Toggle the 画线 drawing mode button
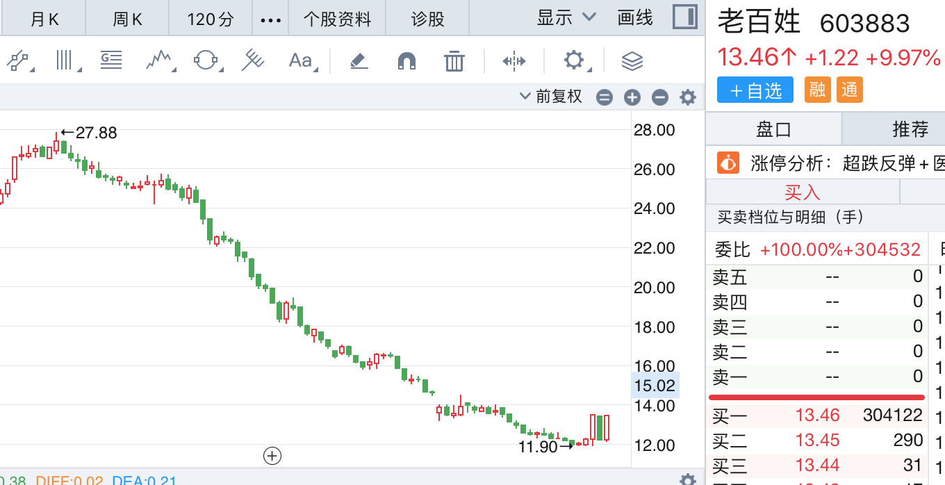 click(635, 17)
